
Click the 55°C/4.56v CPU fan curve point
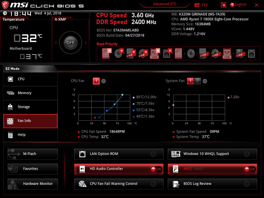pyautogui.click(x=107, y=111)
